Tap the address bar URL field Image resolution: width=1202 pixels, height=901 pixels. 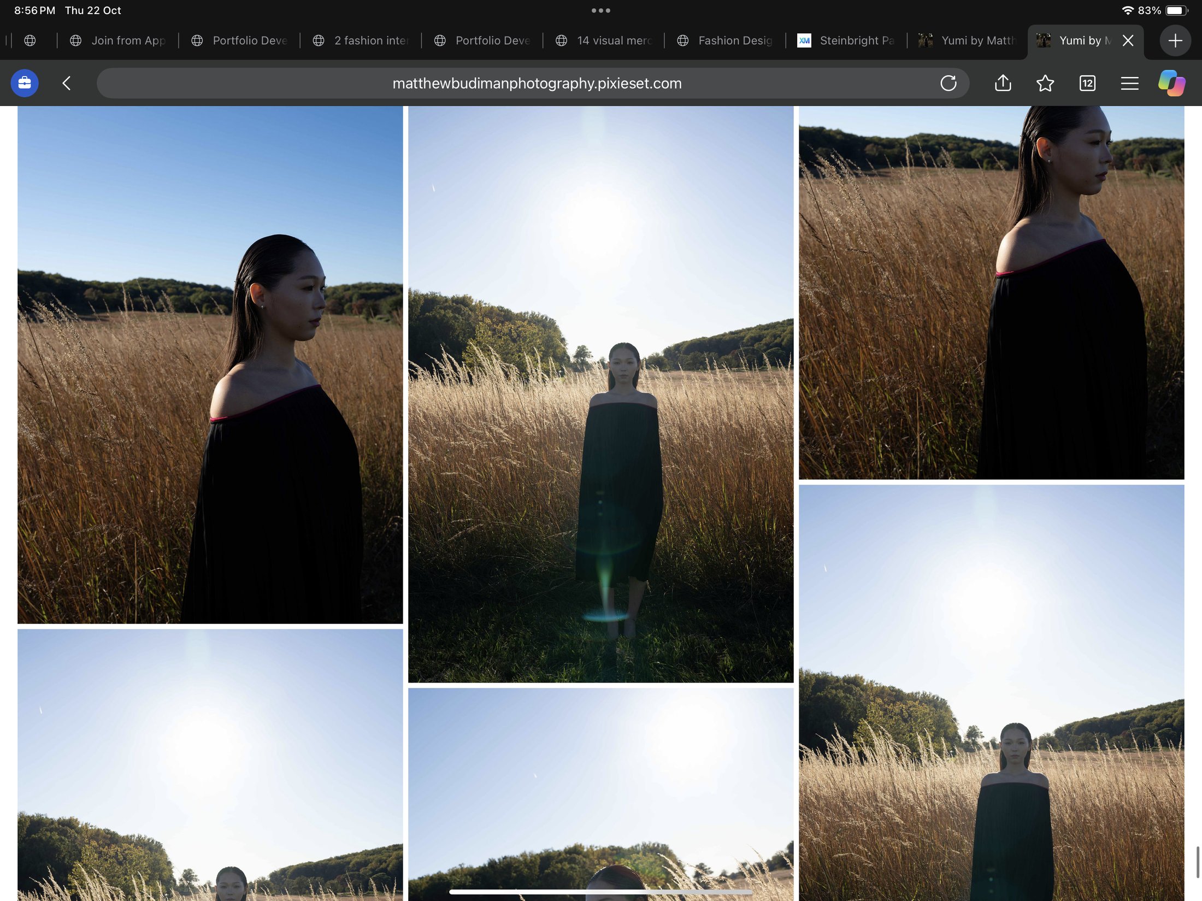[533, 83]
